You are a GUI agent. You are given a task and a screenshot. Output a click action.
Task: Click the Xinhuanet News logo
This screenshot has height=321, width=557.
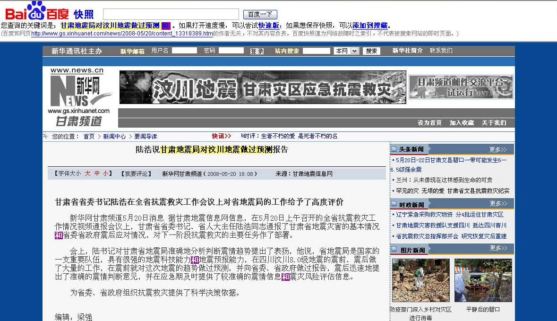[79, 96]
